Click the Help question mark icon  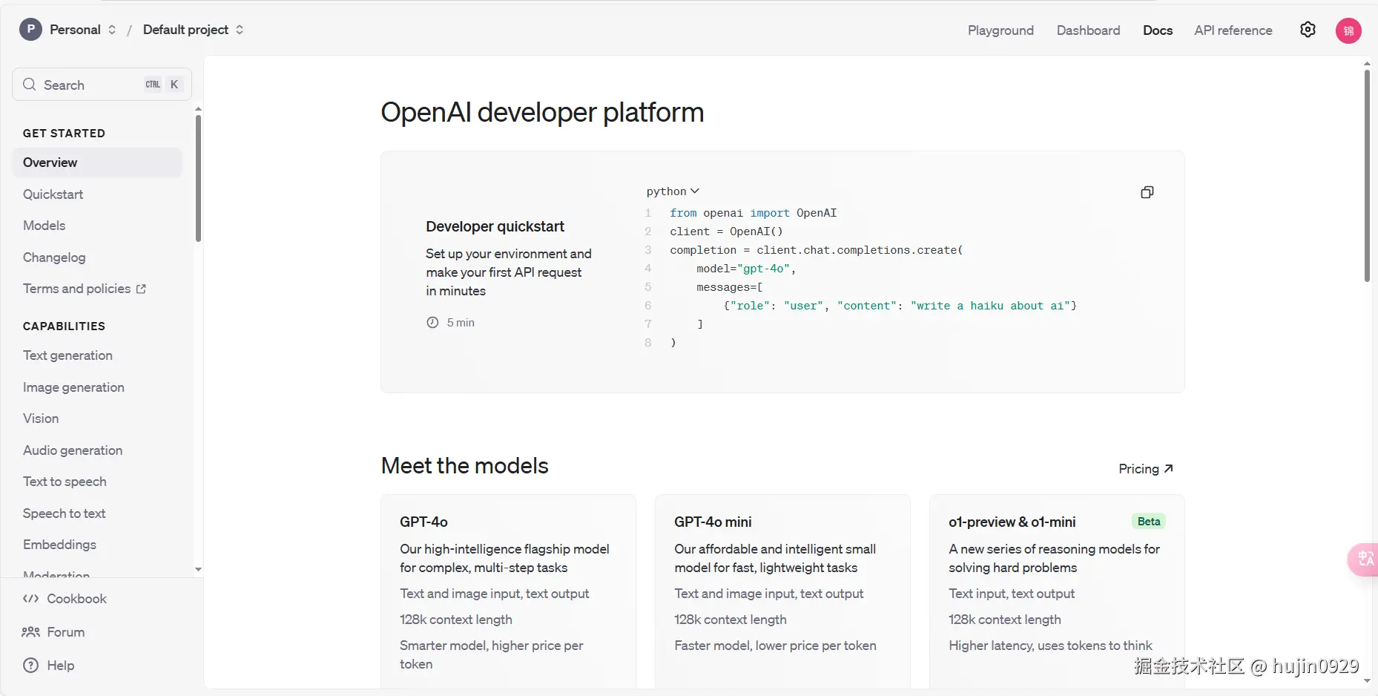click(30, 666)
